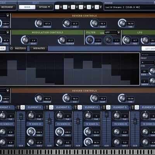Click the Element 5 gain fader handle
Image resolution: width=155 pixels, height=155 pixels.
(107, 114)
